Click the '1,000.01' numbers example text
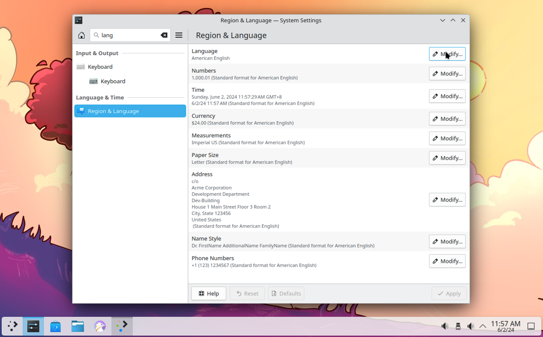The image size is (543, 337). pos(201,78)
